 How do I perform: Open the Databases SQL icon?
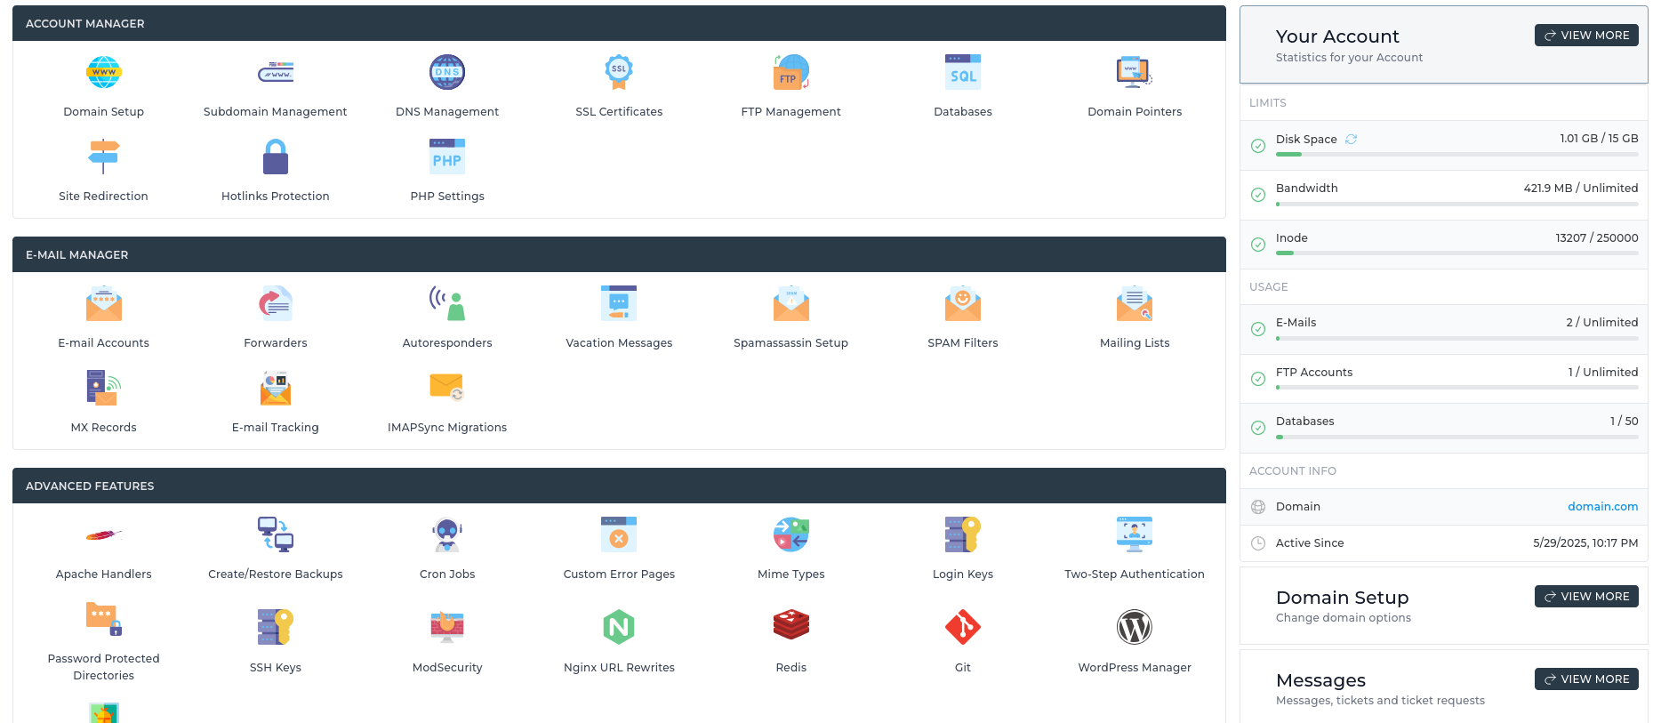tap(963, 72)
